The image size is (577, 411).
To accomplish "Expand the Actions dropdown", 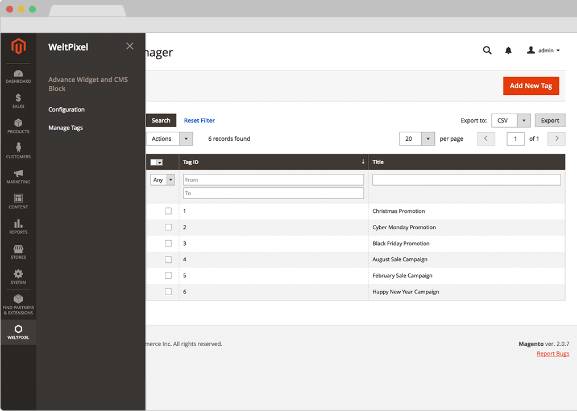I will (x=169, y=139).
